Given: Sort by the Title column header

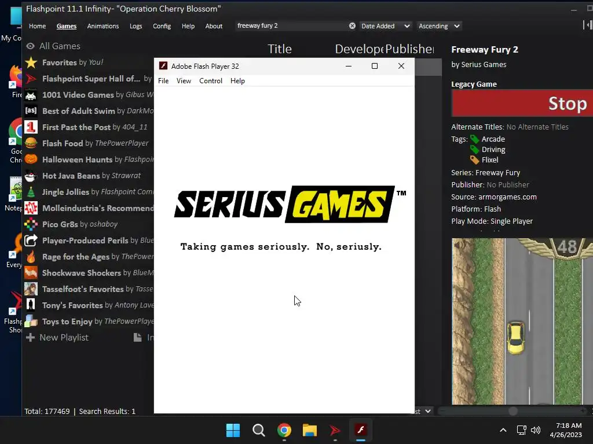Looking at the screenshot, I should tap(280, 49).
